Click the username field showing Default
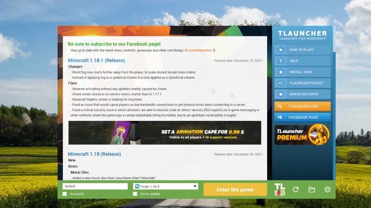 95,186
